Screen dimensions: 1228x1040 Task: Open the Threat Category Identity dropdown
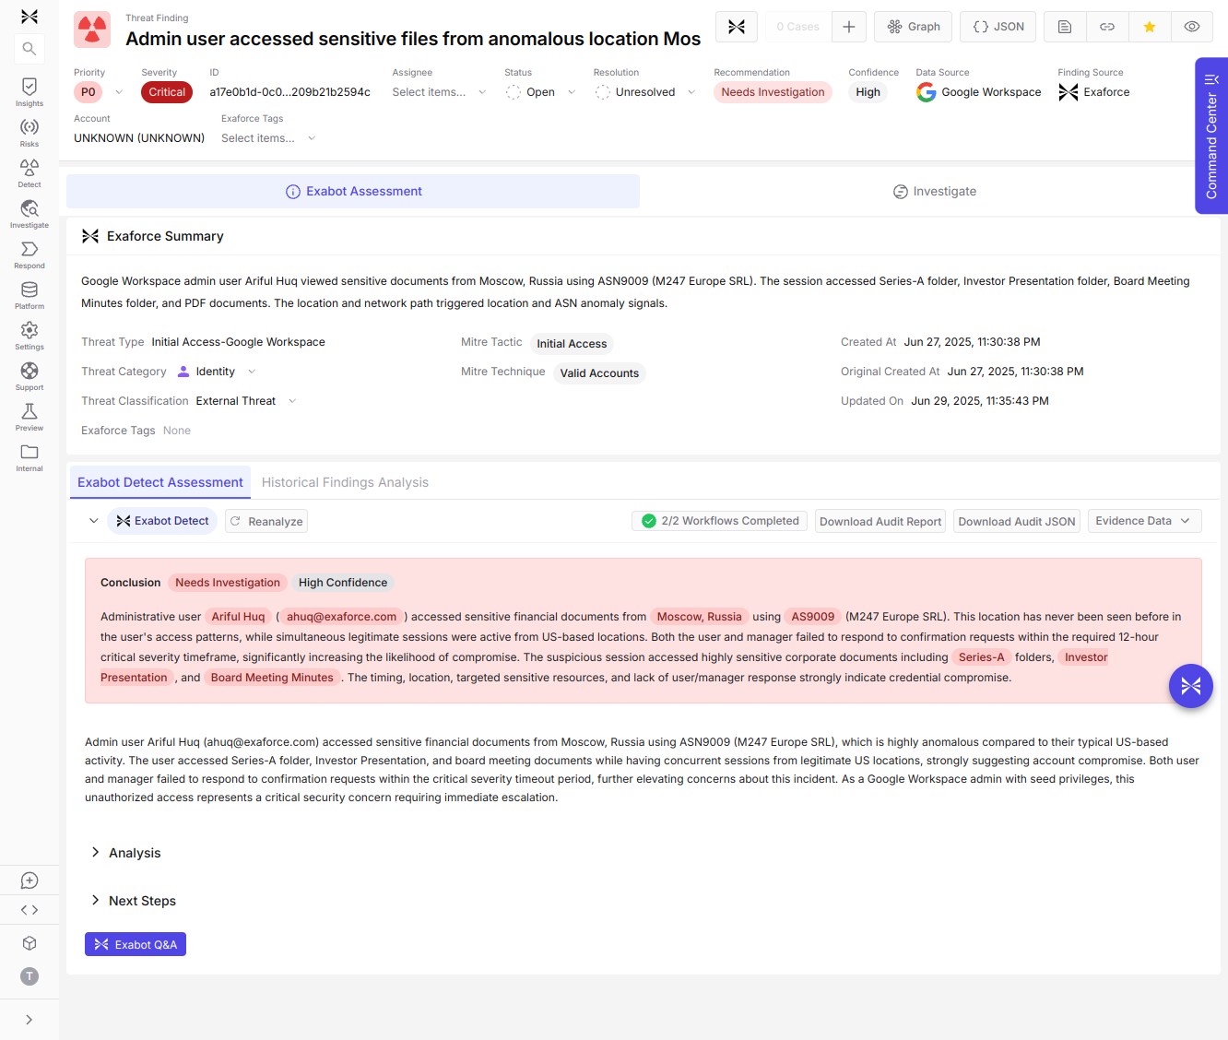pyautogui.click(x=217, y=372)
